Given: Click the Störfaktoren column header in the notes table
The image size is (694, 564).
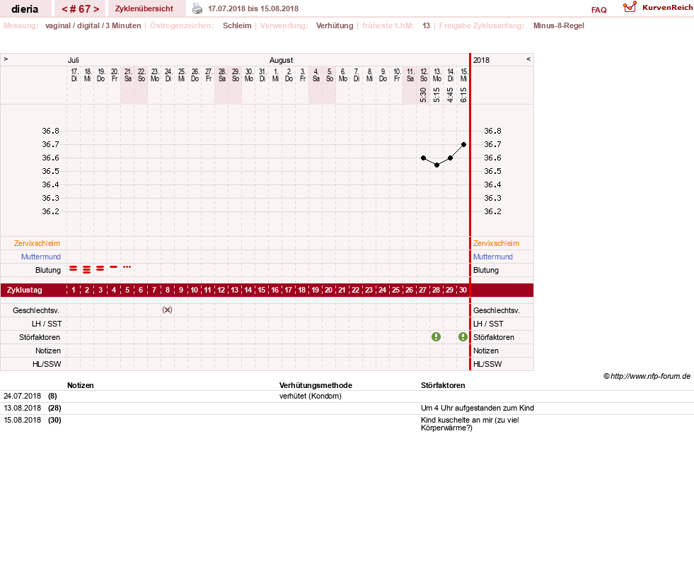Looking at the screenshot, I should 443,385.
